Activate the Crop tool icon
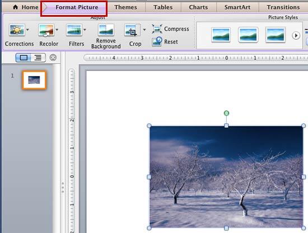Viewport: 308px width, 233px height. point(132,30)
